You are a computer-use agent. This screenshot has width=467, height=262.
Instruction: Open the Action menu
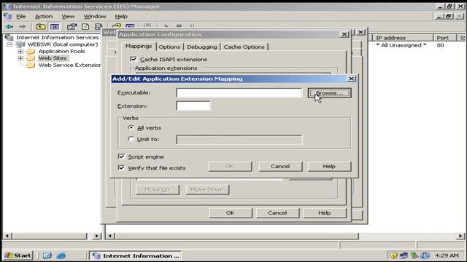[44, 16]
